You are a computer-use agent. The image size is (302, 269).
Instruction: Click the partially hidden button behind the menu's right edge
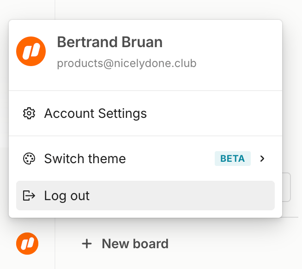point(287,187)
